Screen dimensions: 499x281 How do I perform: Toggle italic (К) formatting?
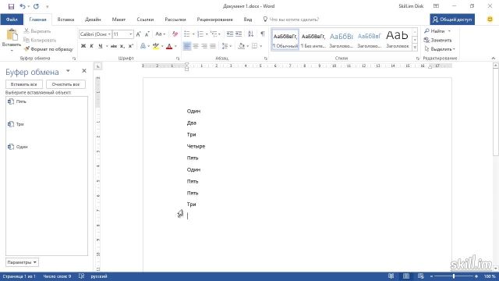92,46
